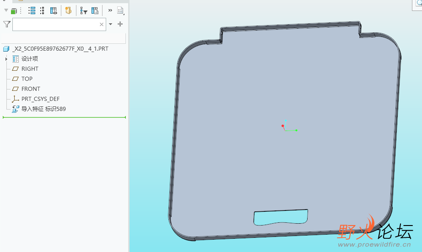The width and height of the screenshot is (422, 252).
Task: Click the PRT_CSYS_DEF csys icon
Action: tap(16, 99)
